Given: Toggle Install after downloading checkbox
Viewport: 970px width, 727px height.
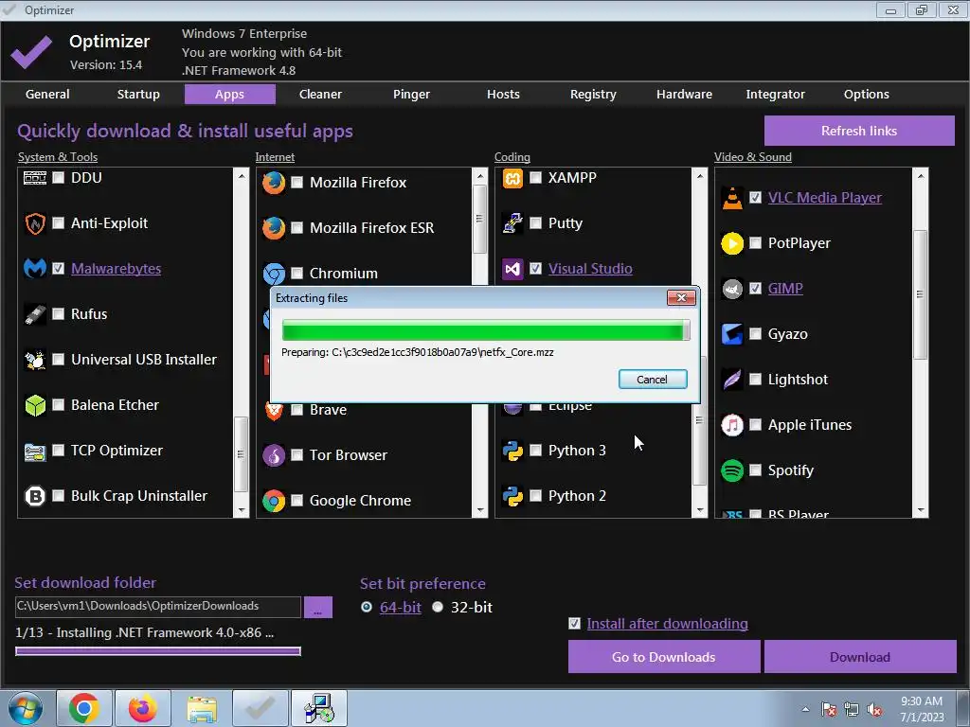Looking at the screenshot, I should (574, 623).
